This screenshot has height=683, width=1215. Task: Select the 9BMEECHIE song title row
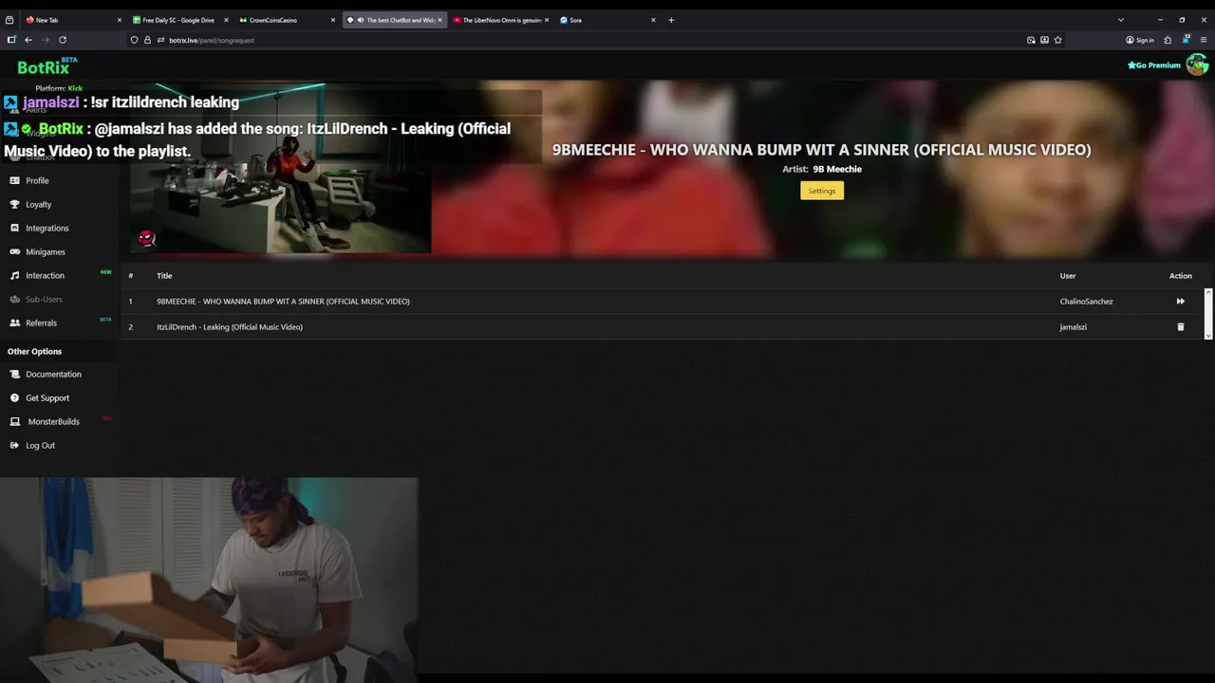283,301
